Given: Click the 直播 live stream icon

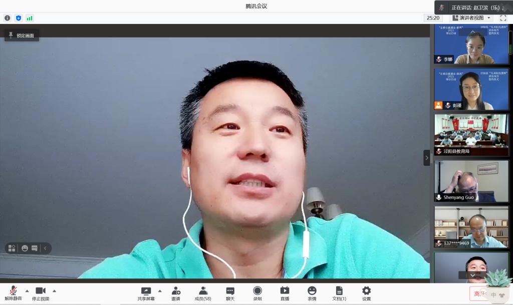Looking at the screenshot, I should (285, 293).
